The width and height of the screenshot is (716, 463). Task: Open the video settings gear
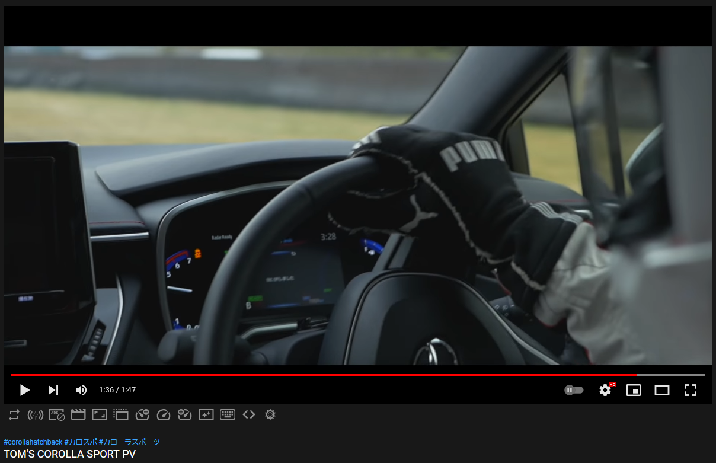605,390
